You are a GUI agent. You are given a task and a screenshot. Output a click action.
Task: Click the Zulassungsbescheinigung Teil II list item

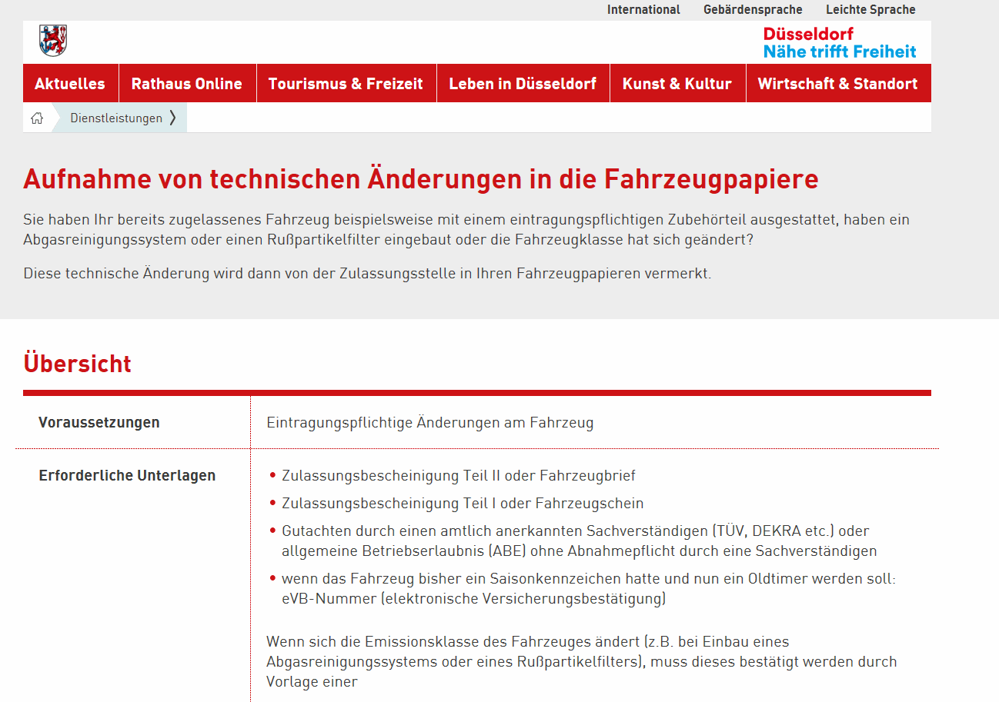(458, 475)
